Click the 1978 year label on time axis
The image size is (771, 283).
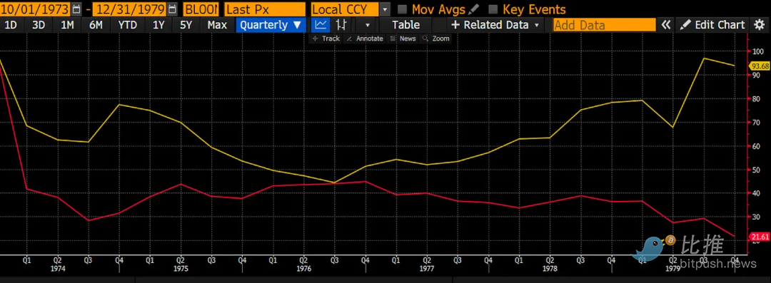pyautogui.click(x=550, y=269)
